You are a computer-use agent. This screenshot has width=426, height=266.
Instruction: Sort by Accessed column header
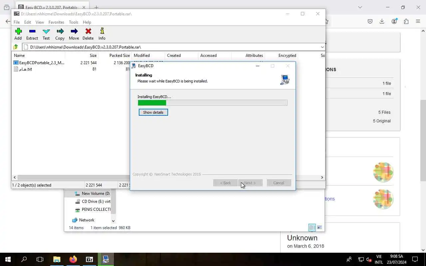(x=215, y=56)
